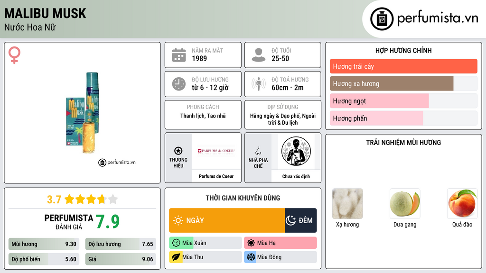Viewport: 486px width, 273px height.
Task: Click the Mùa Đông season label
Action: pos(270,257)
